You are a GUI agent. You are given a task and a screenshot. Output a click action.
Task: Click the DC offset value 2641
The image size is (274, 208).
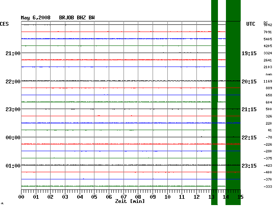(x=268, y=60)
